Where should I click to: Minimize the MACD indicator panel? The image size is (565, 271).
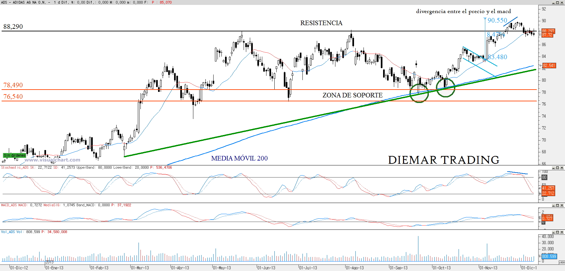pos(554,205)
